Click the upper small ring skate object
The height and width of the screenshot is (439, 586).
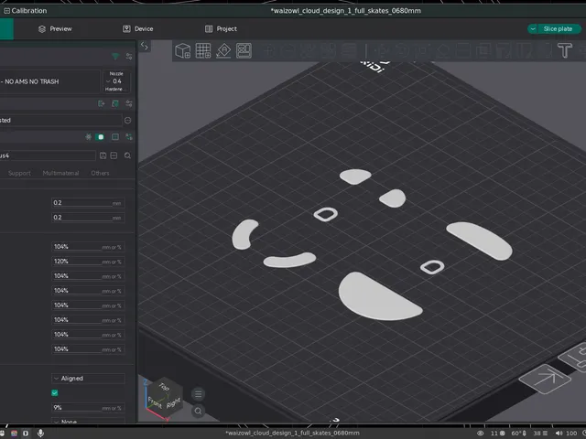tap(326, 214)
